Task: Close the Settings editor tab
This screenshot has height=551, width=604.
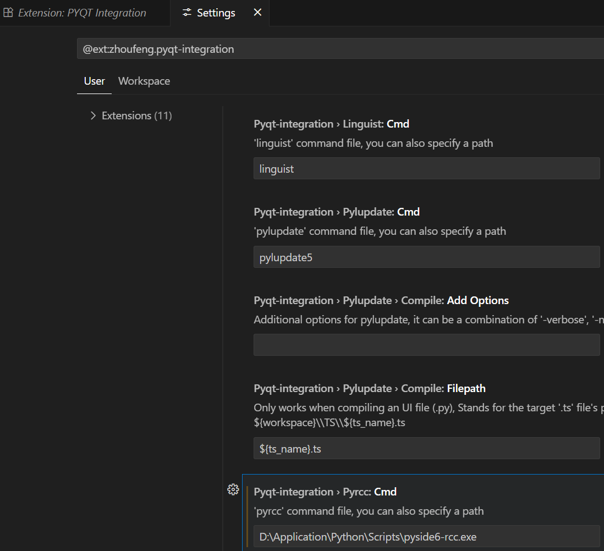Action: click(x=257, y=13)
